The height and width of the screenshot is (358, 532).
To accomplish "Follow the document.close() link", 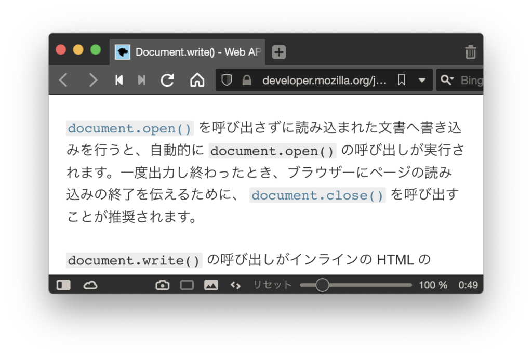I will click(x=317, y=195).
